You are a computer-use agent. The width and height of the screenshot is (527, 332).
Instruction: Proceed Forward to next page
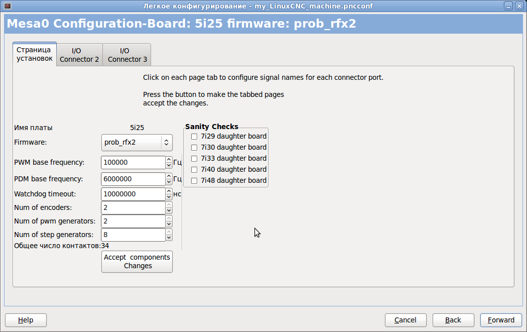coord(501,320)
